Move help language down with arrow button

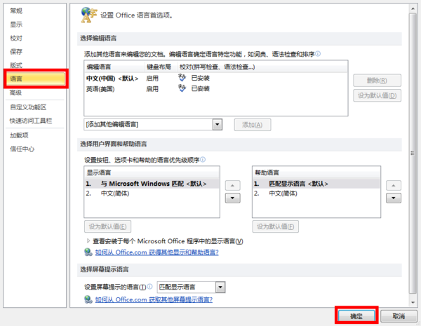click(394, 198)
